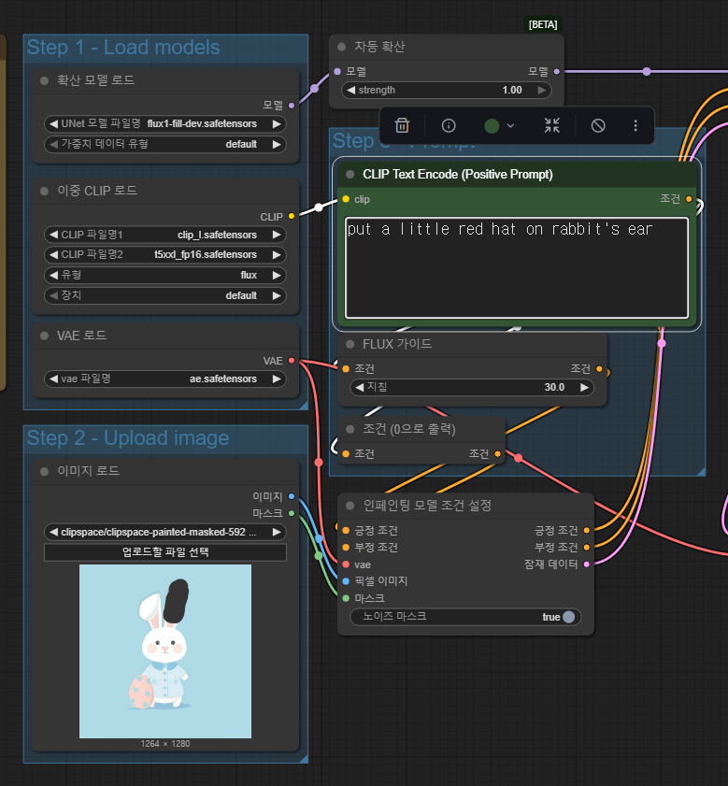The image size is (728, 786).
Task: Collapse the CLIP Text Encode node via its title dot
Action: [x=350, y=175]
